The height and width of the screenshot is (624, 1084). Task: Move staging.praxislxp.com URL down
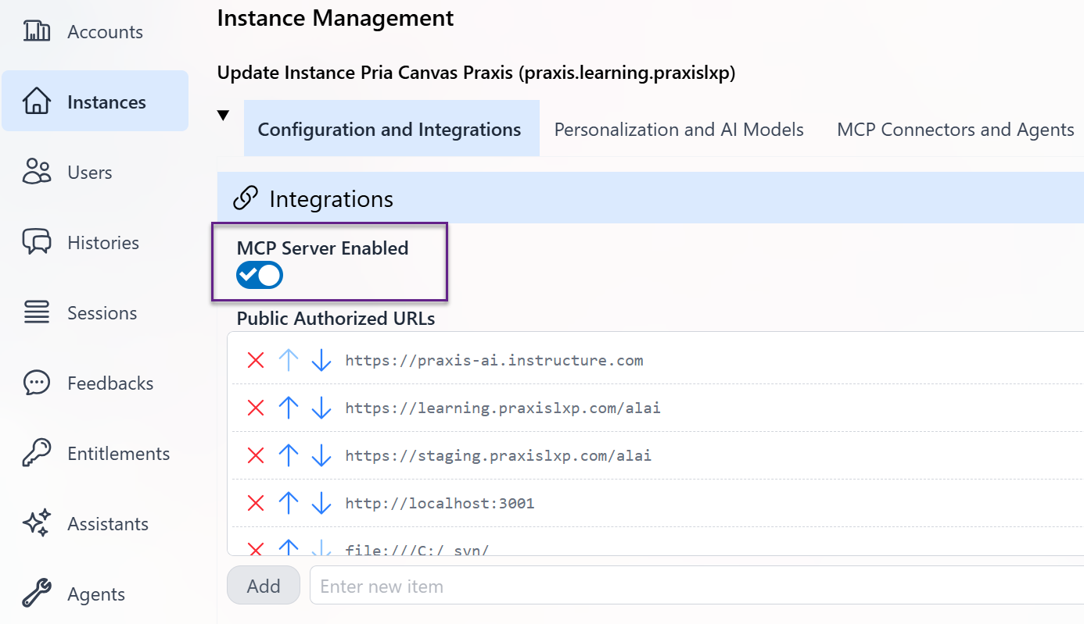click(x=321, y=455)
